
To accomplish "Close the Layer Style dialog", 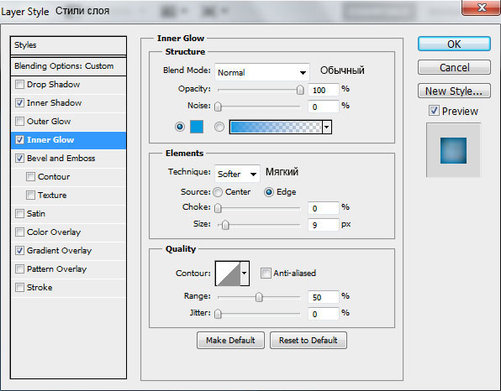I will pos(481,7).
